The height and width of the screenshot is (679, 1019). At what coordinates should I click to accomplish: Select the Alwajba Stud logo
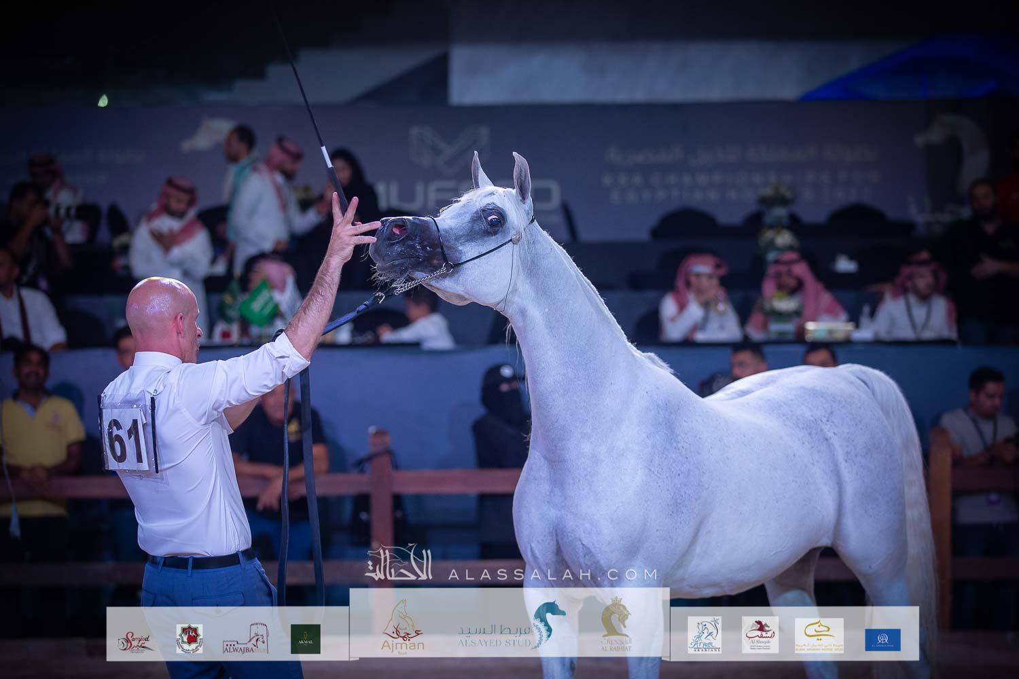(245, 640)
